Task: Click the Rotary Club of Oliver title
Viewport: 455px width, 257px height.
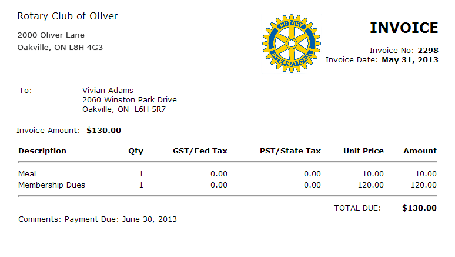Action: click(68, 16)
